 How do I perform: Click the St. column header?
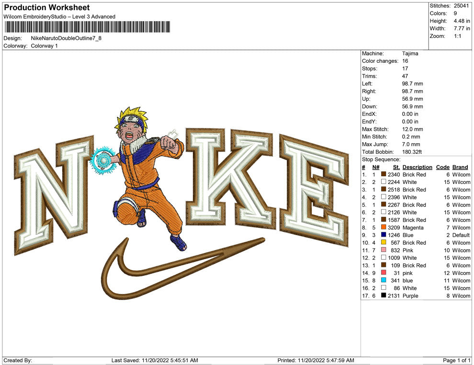396,167
